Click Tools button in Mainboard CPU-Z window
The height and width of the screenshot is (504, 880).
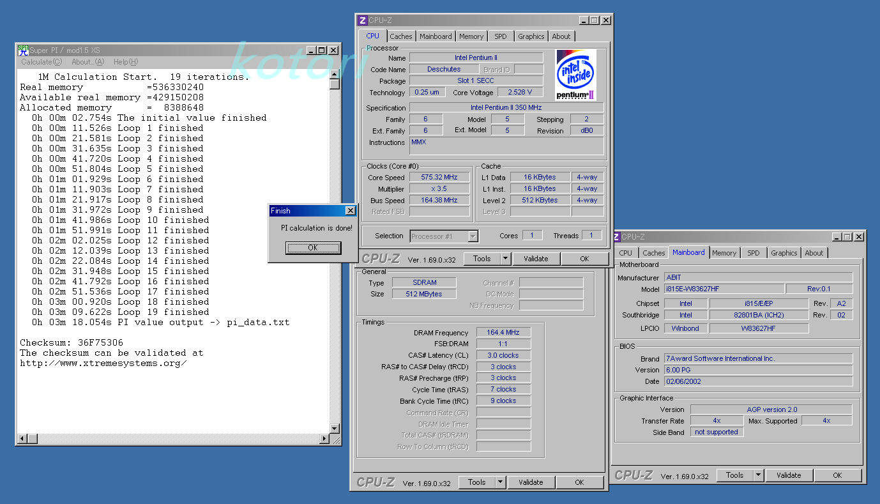click(735, 475)
